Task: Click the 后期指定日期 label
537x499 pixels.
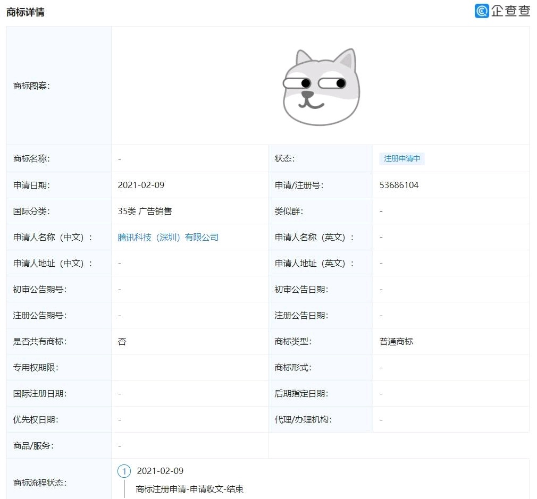Action: pyautogui.click(x=301, y=394)
